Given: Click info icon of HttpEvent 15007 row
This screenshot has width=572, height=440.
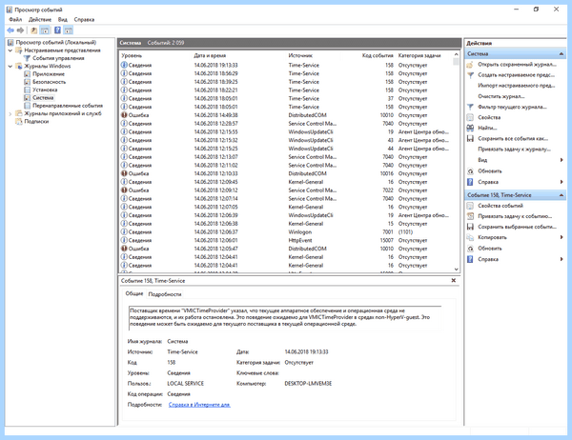Looking at the screenshot, I should [124, 240].
